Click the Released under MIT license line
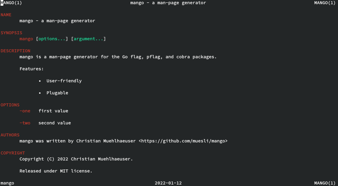Image resolution: width=338 pixels, height=186 pixels. pos(56,171)
